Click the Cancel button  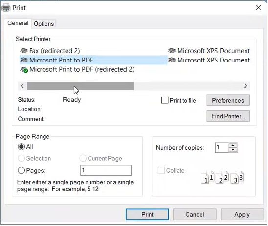pos(195,214)
